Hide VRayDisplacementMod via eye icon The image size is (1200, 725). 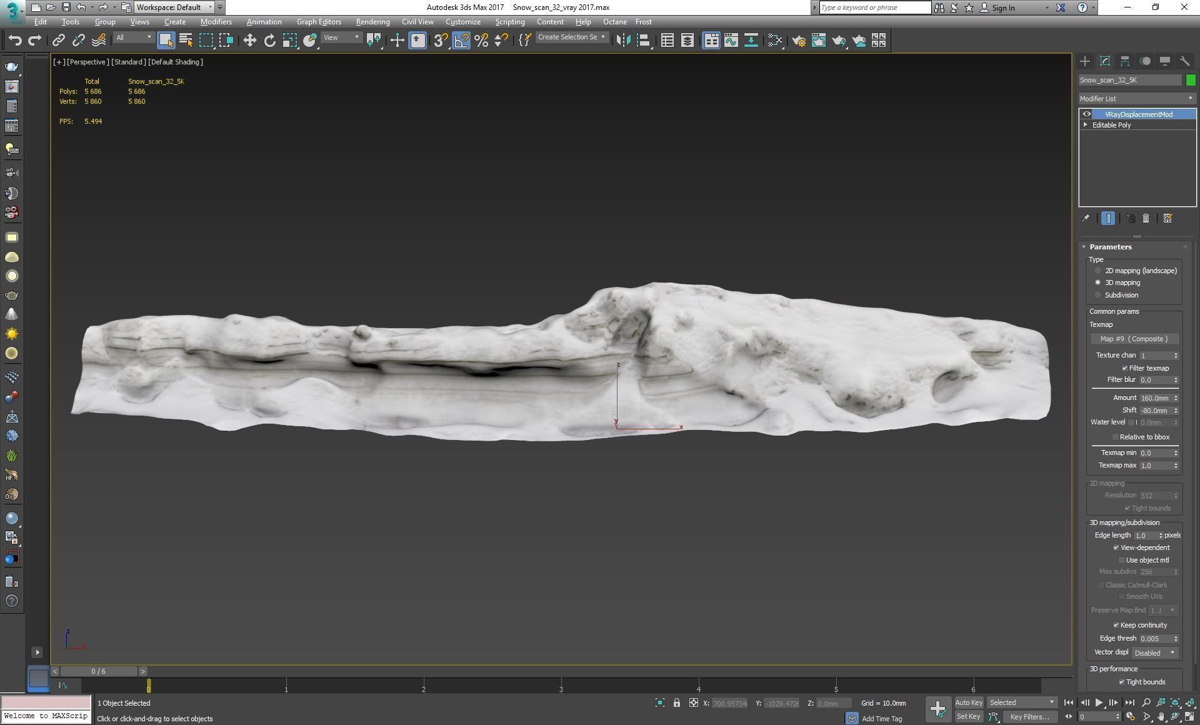[1086, 114]
